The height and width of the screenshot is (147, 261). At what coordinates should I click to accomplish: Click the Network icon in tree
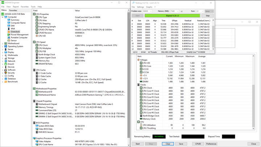click(6, 61)
